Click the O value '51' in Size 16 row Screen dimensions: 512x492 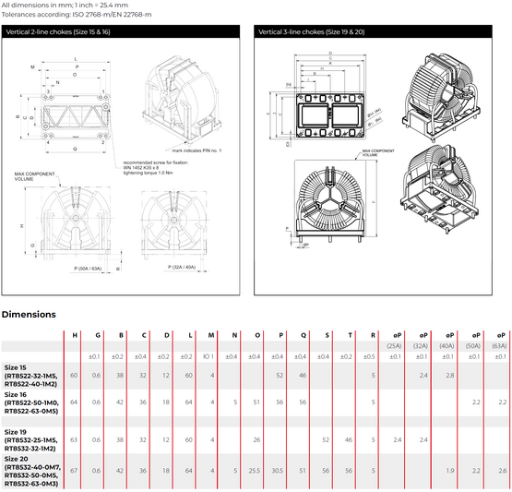click(257, 402)
